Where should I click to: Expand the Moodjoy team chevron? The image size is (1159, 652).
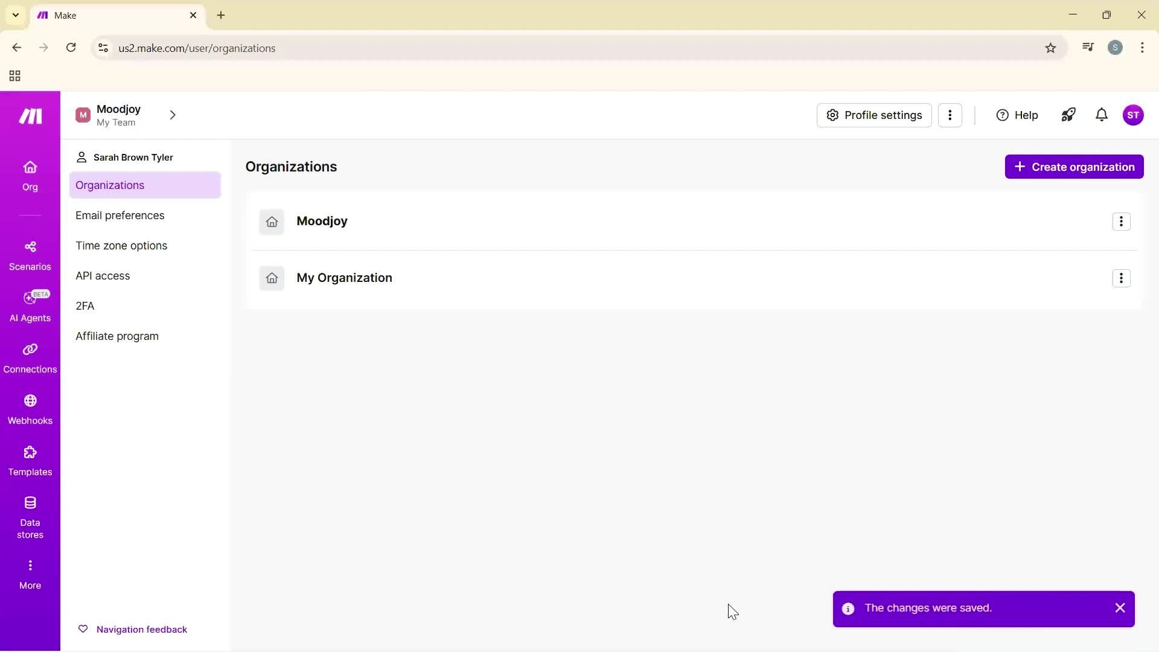click(173, 115)
